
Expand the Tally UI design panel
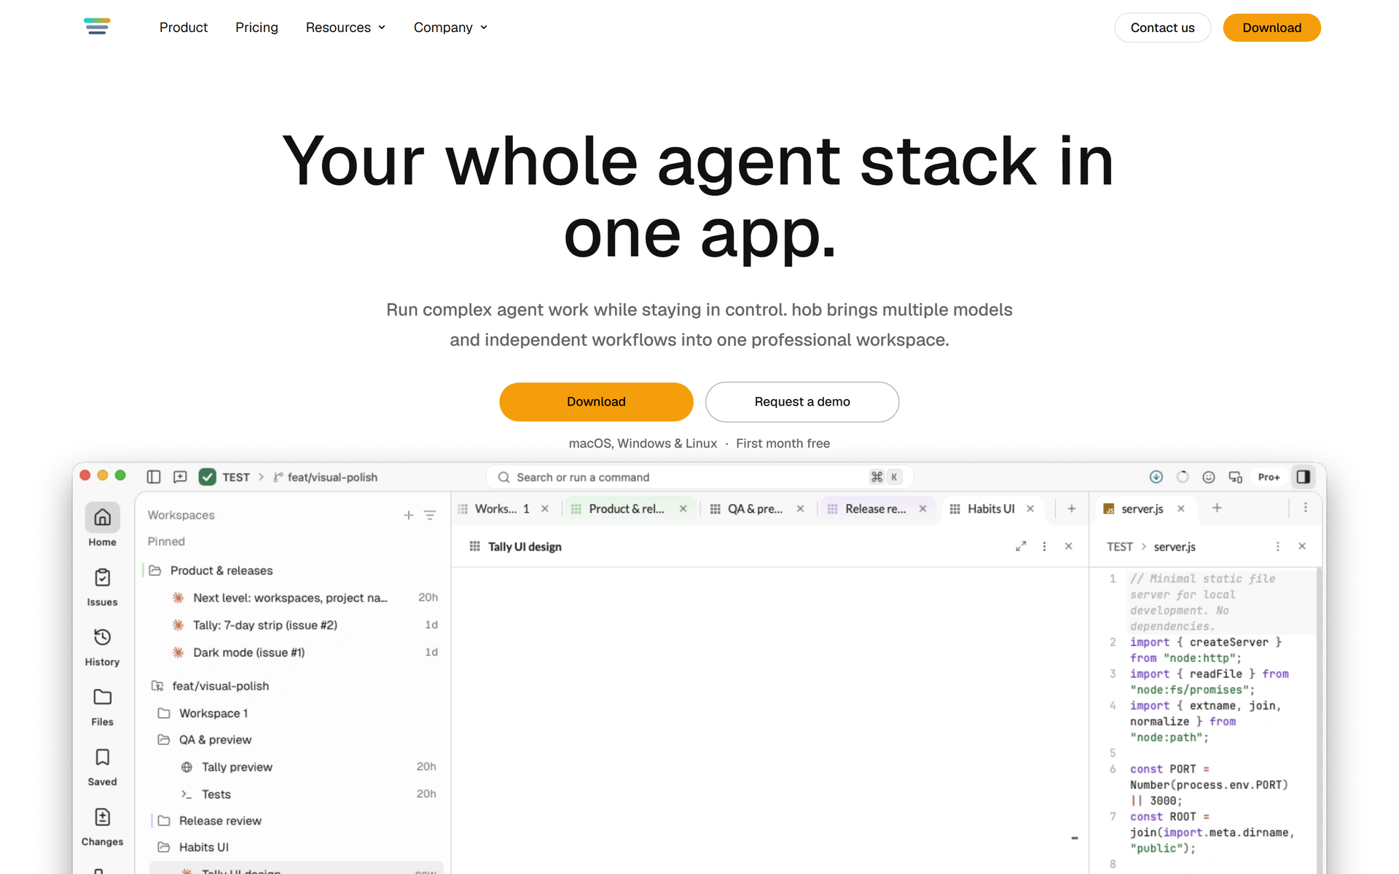click(x=1021, y=546)
